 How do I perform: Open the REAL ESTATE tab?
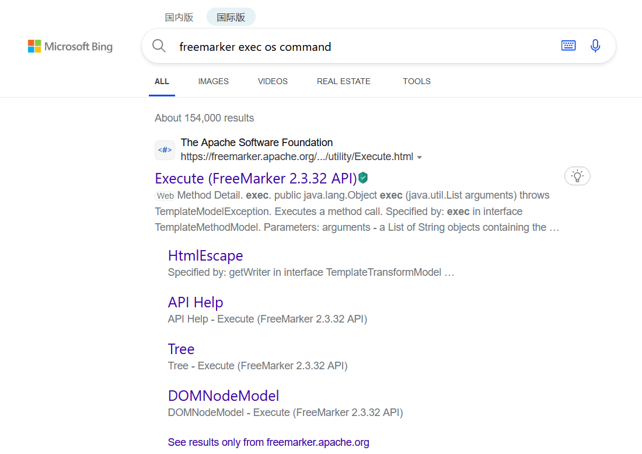point(343,81)
